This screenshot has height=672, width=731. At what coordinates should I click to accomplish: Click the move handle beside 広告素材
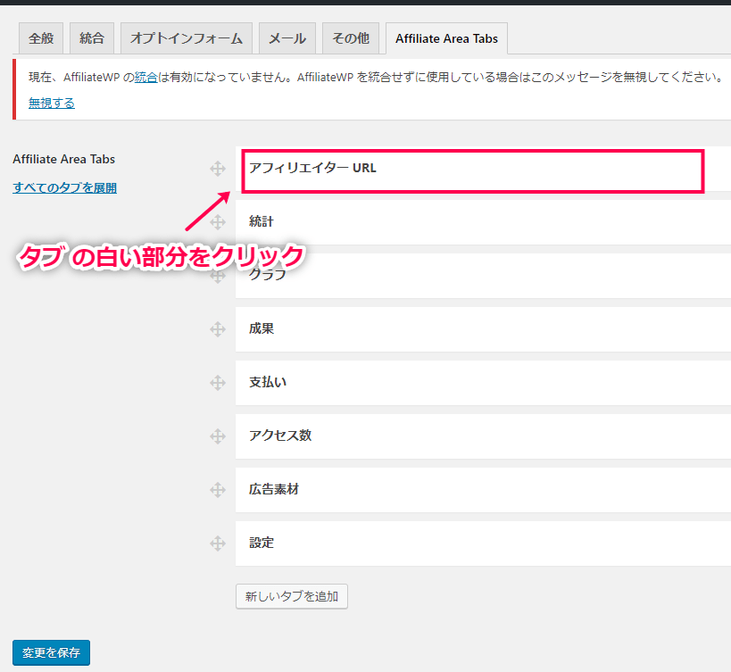[218, 490]
